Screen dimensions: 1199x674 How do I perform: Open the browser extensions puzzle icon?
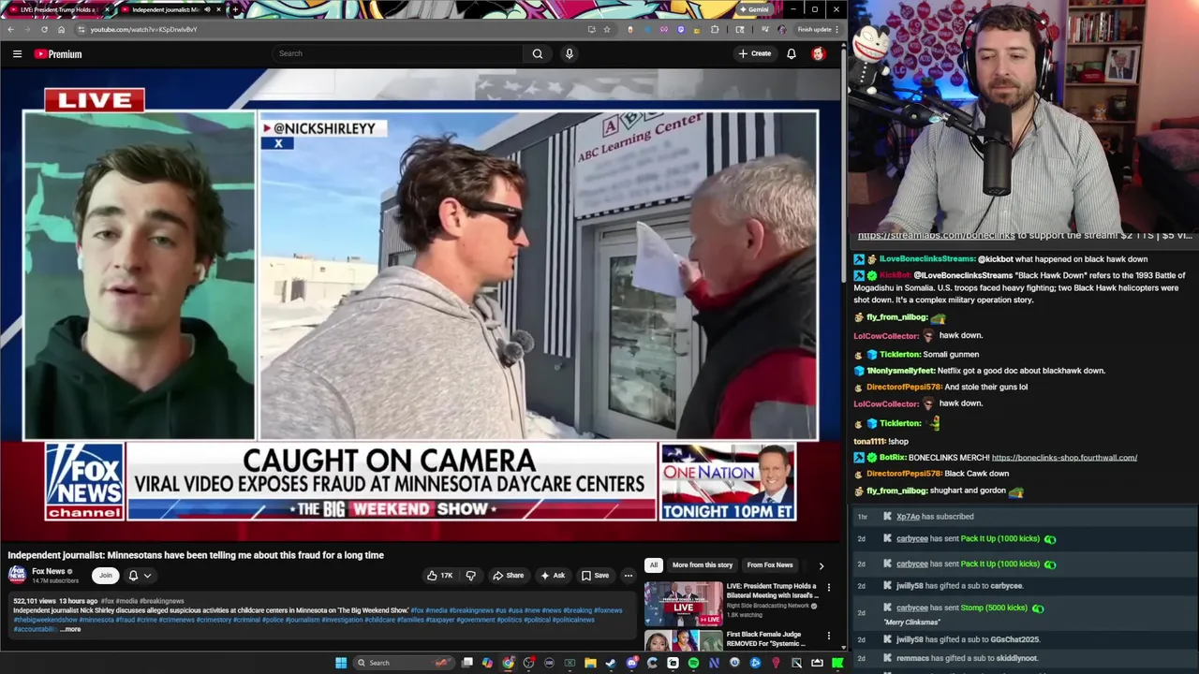pos(715,29)
